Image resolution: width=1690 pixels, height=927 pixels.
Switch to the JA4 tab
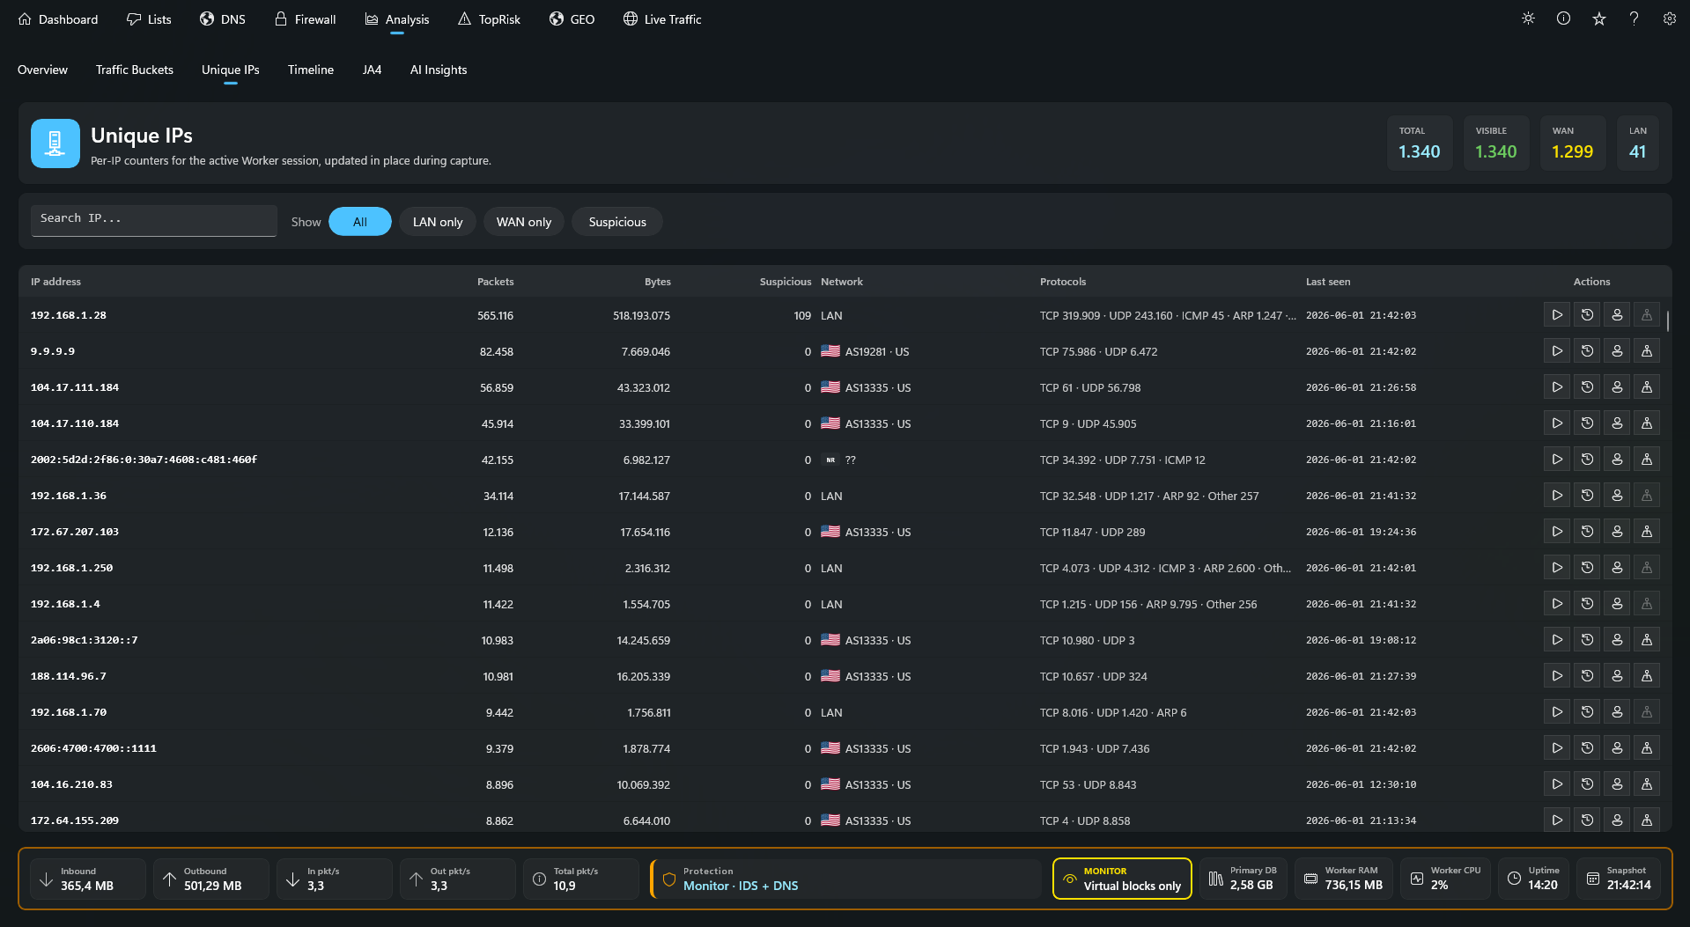coord(372,70)
